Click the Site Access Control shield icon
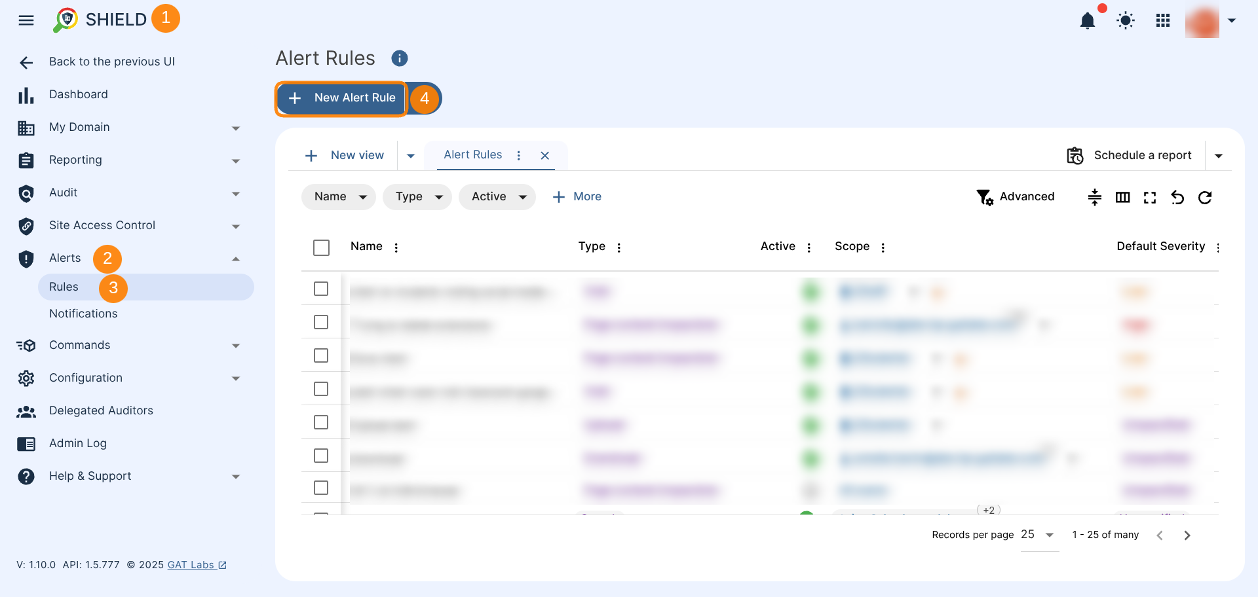The image size is (1258, 597). tap(26, 226)
